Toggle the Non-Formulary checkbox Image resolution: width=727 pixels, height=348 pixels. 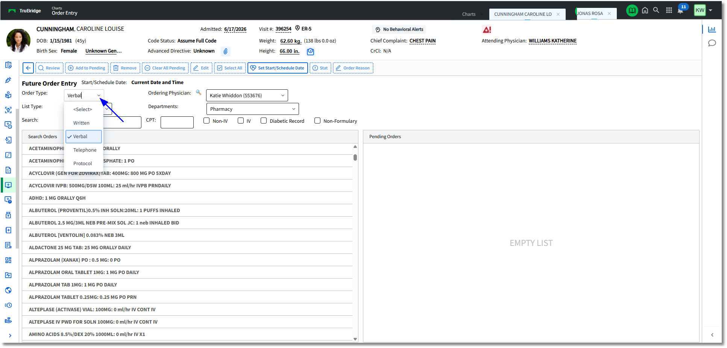pos(317,121)
